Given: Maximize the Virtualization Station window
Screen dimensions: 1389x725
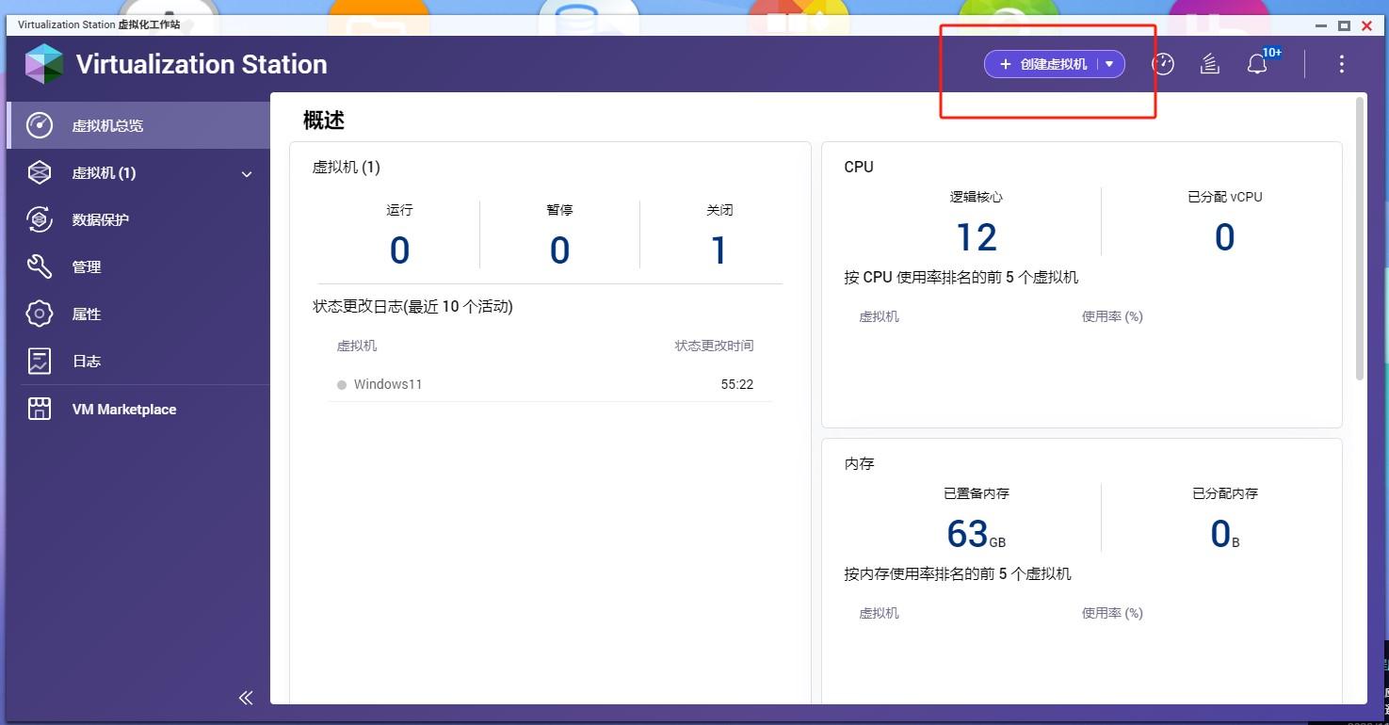Looking at the screenshot, I should coord(1344,25).
